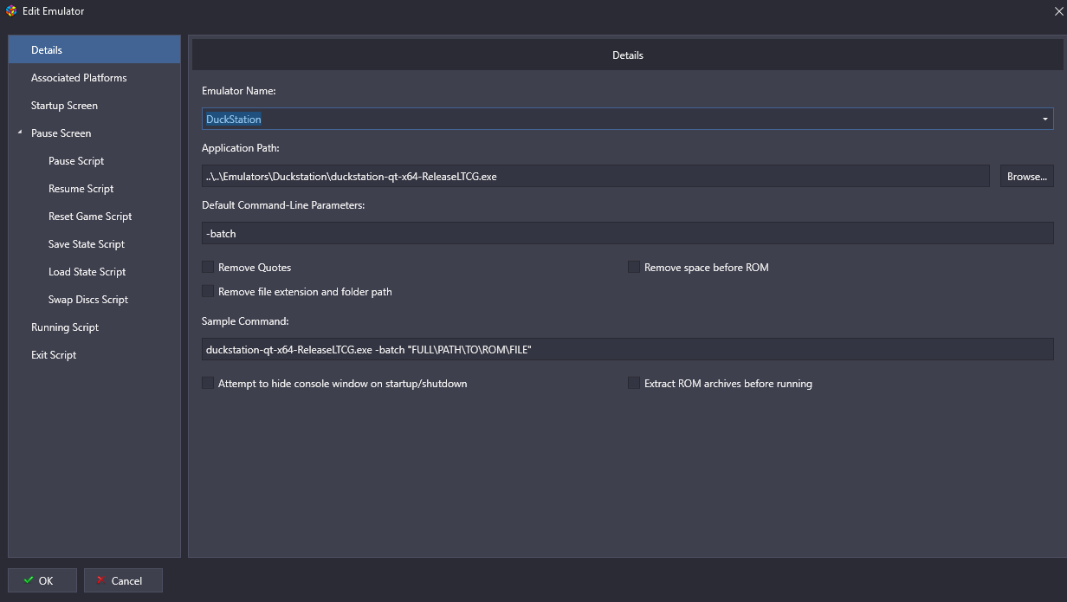Click the LaunchBox cube icon in title bar
The height and width of the screenshot is (602, 1067).
(11, 11)
